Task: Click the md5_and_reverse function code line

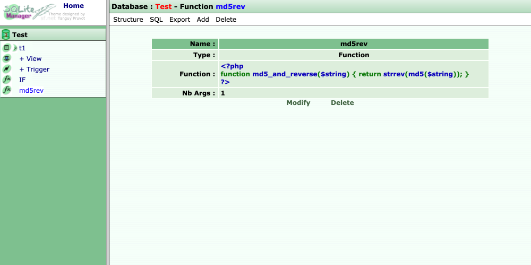Action: click(345, 74)
